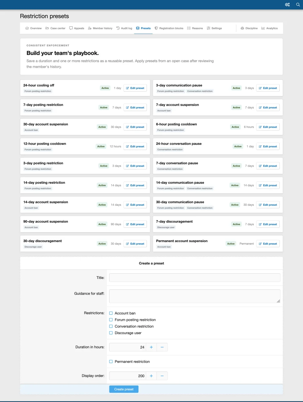Toggle the Permanent restriction checkbox
This screenshot has width=303, height=402.
[111, 361]
